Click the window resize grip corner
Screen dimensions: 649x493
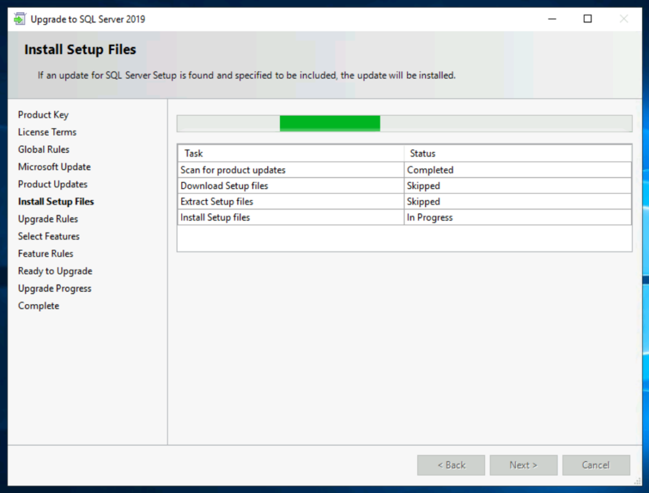(x=638, y=482)
